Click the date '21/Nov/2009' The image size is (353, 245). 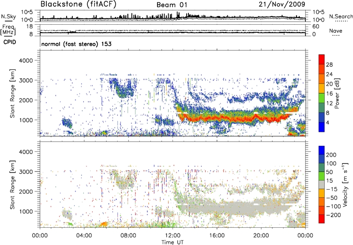(282, 4)
